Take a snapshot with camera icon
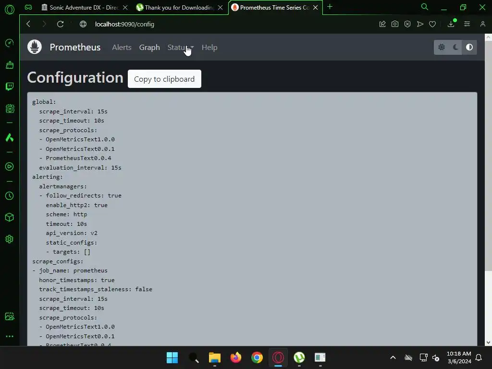492x369 pixels. (395, 24)
